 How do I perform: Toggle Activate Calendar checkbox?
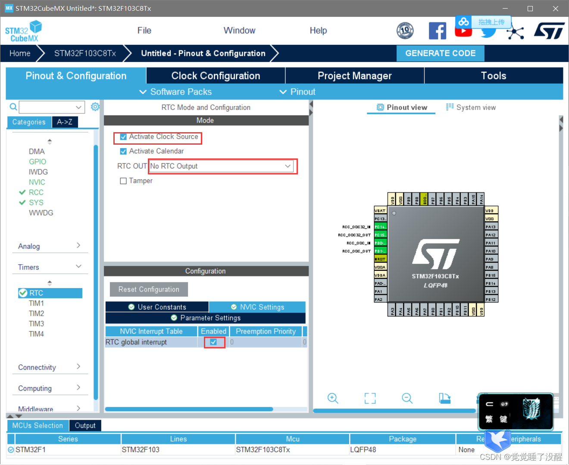pyautogui.click(x=123, y=151)
